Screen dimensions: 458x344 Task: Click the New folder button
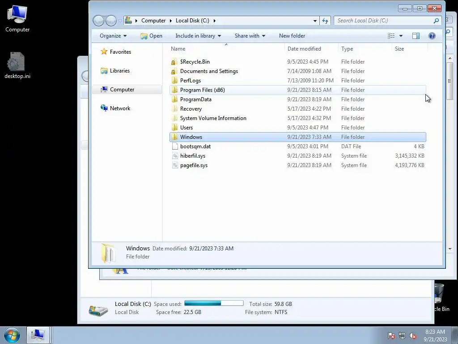pyautogui.click(x=292, y=36)
